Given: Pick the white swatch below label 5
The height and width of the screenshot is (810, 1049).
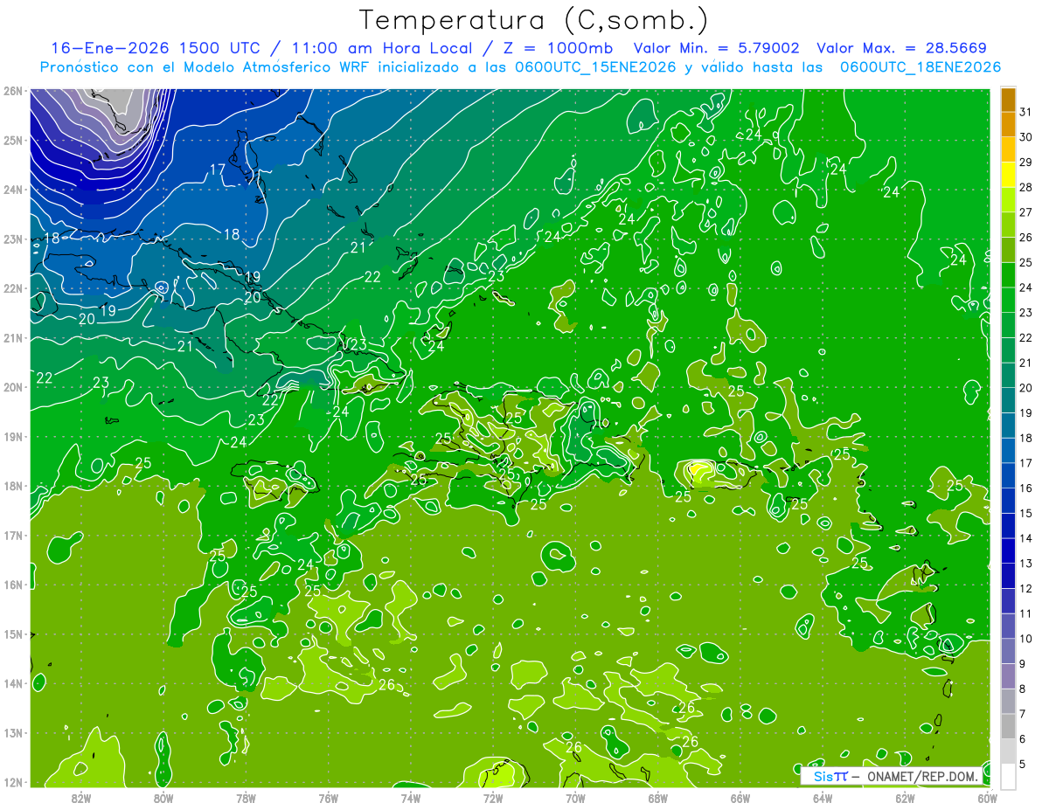Looking at the screenshot, I should coord(1008,776).
